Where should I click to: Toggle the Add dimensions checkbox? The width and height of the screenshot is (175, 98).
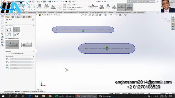(7, 38)
